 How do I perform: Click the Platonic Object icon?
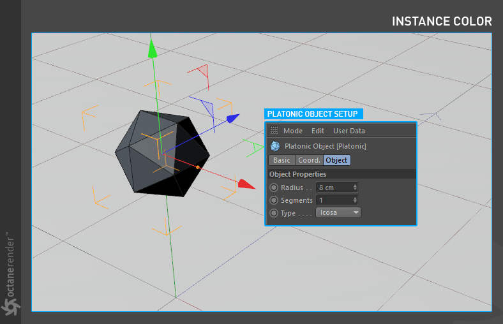click(275, 146)
